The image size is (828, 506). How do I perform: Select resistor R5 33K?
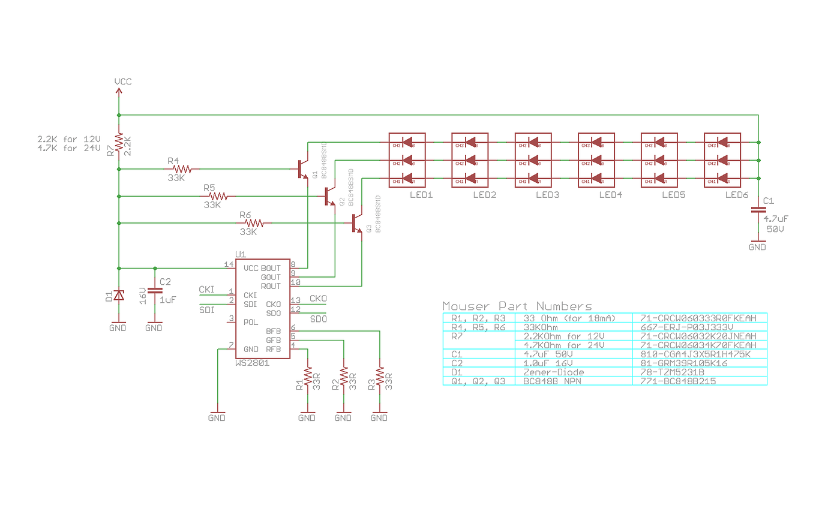[x=219, y=196]
